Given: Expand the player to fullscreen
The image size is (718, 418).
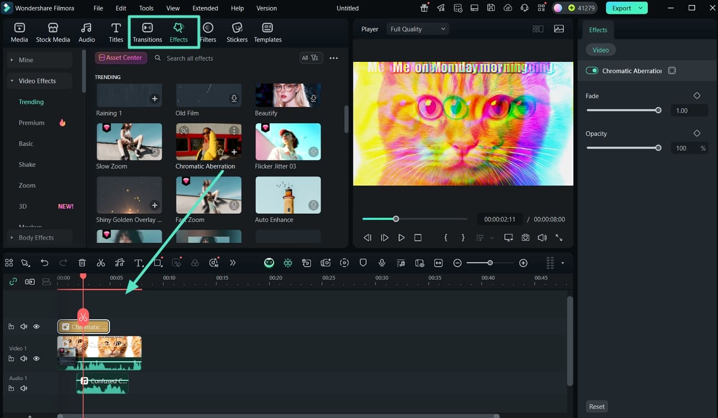Looking at the screenshot, I should [x=559, y=237].
